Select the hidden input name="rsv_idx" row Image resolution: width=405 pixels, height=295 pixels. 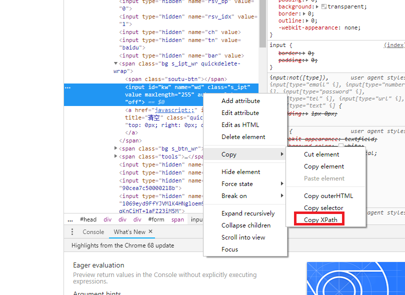[188, 20]
